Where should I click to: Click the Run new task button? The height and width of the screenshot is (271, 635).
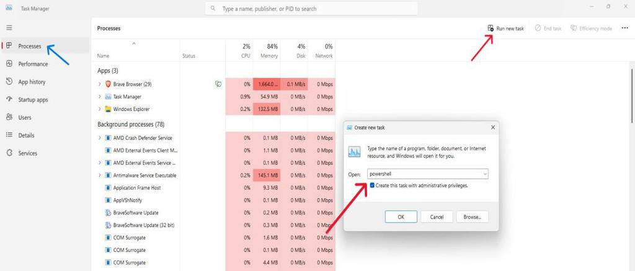click(505, 29)
